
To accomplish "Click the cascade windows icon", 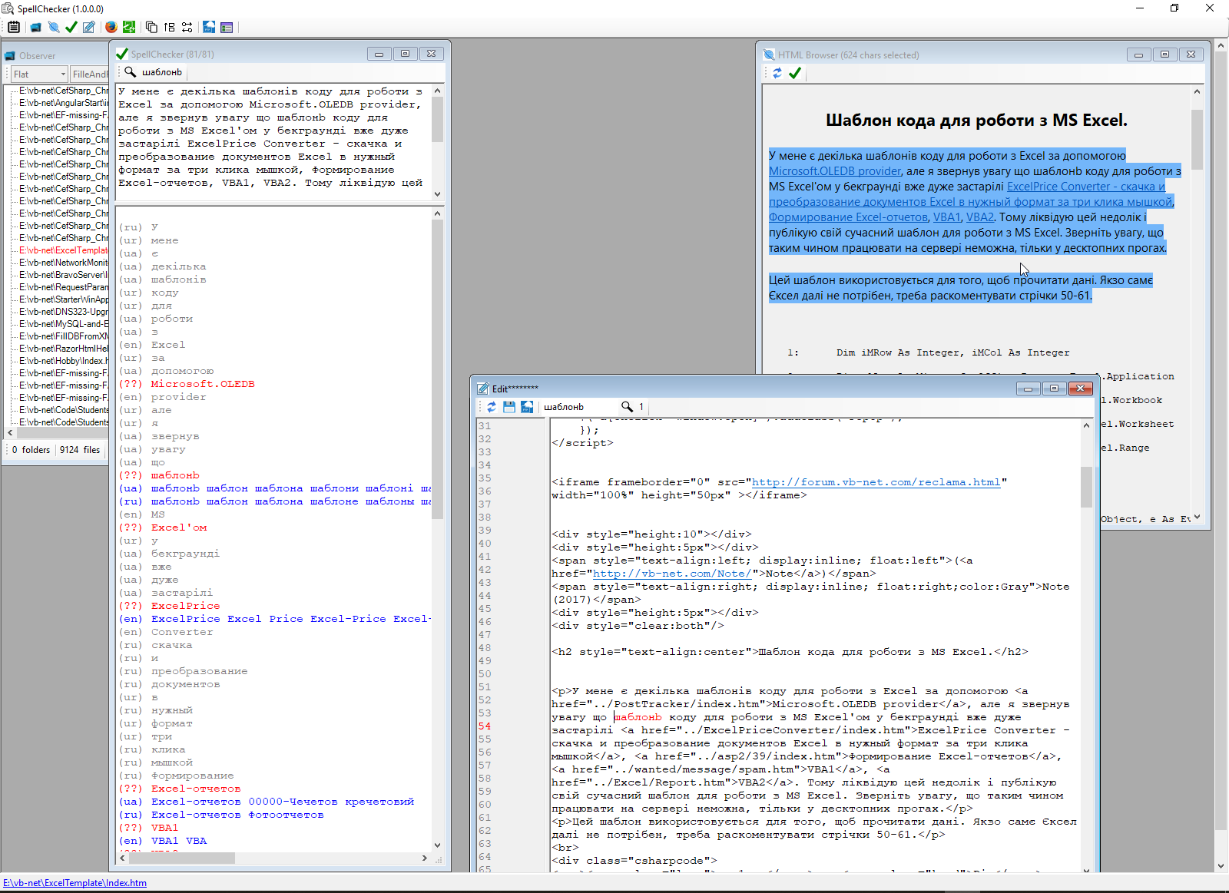I will click(x=151, y=27).
